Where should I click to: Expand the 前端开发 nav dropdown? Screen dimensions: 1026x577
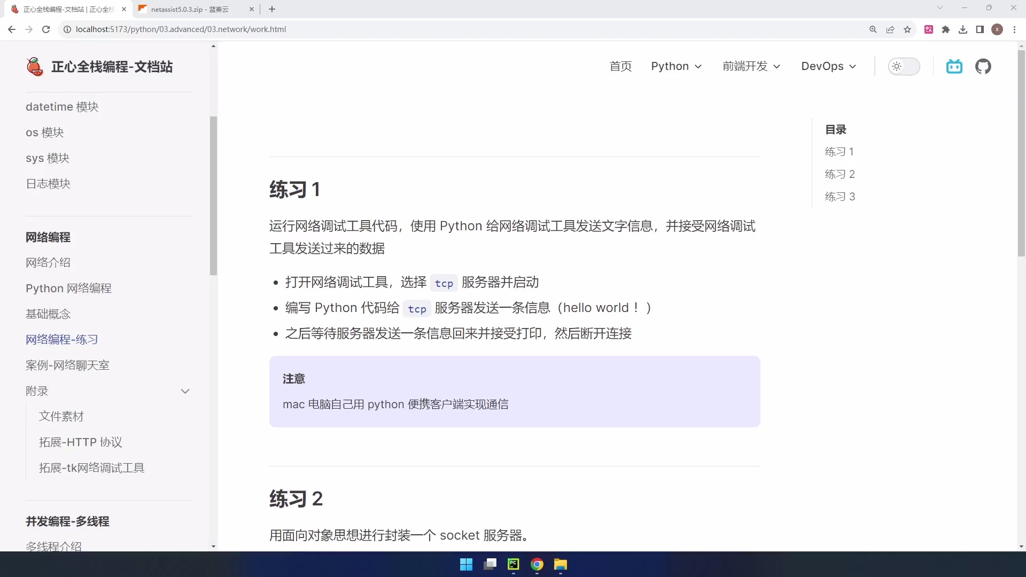coord(751,66)
